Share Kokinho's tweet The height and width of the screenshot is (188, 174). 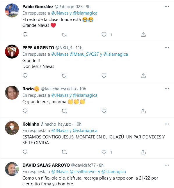pyautogui.click(x=143, y=152)
